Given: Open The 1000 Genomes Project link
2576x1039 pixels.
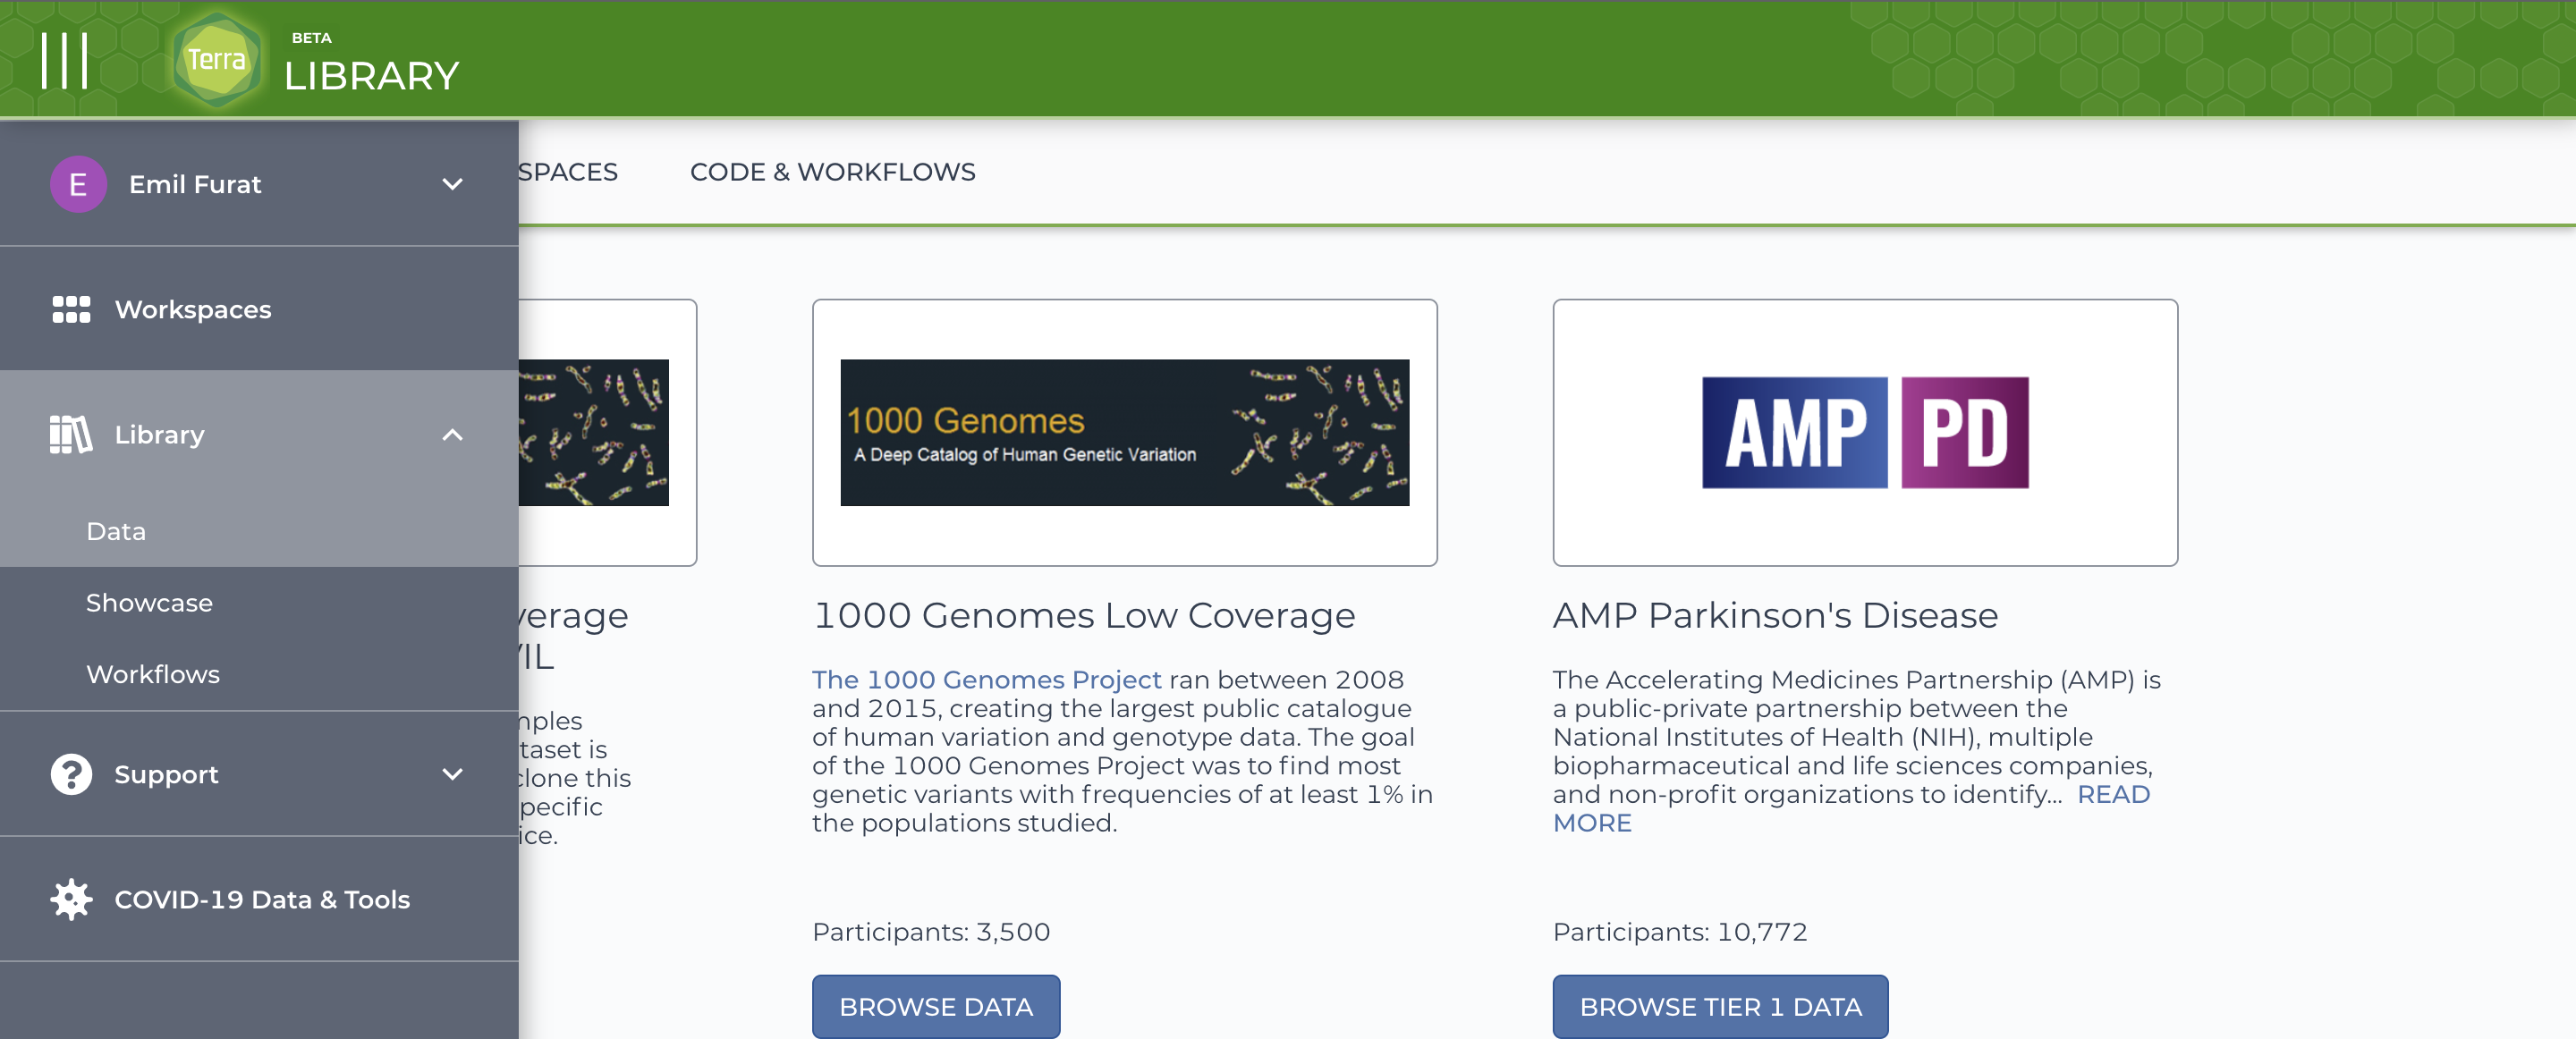Looking at the screenshot, I should tap(986, 680).
